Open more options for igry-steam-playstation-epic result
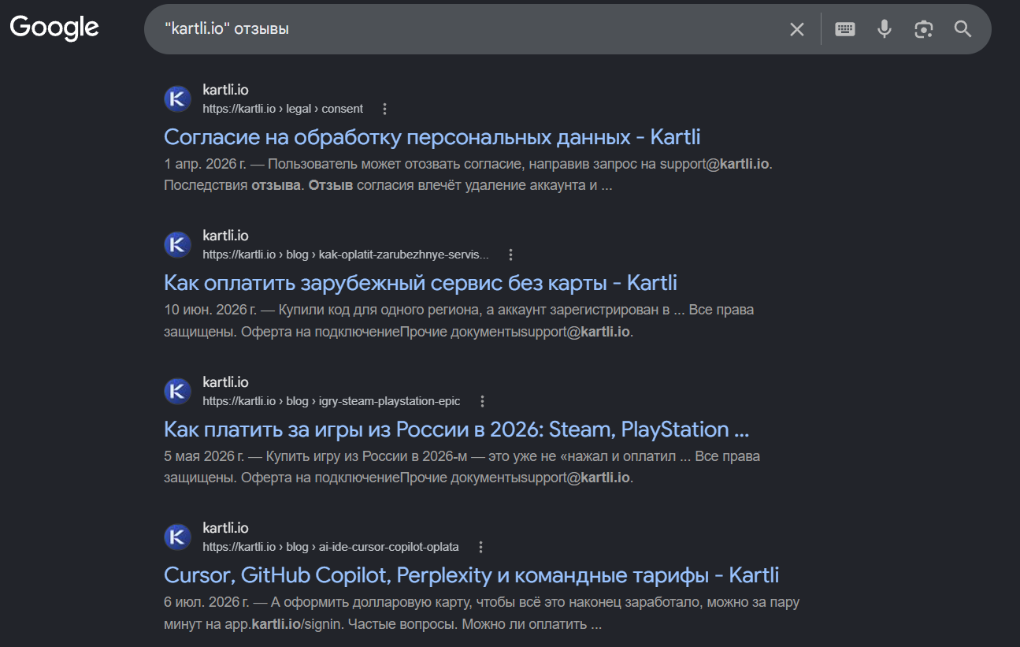Image resolution: width=1020 pixels, height=647 pixels. point(483,401)
